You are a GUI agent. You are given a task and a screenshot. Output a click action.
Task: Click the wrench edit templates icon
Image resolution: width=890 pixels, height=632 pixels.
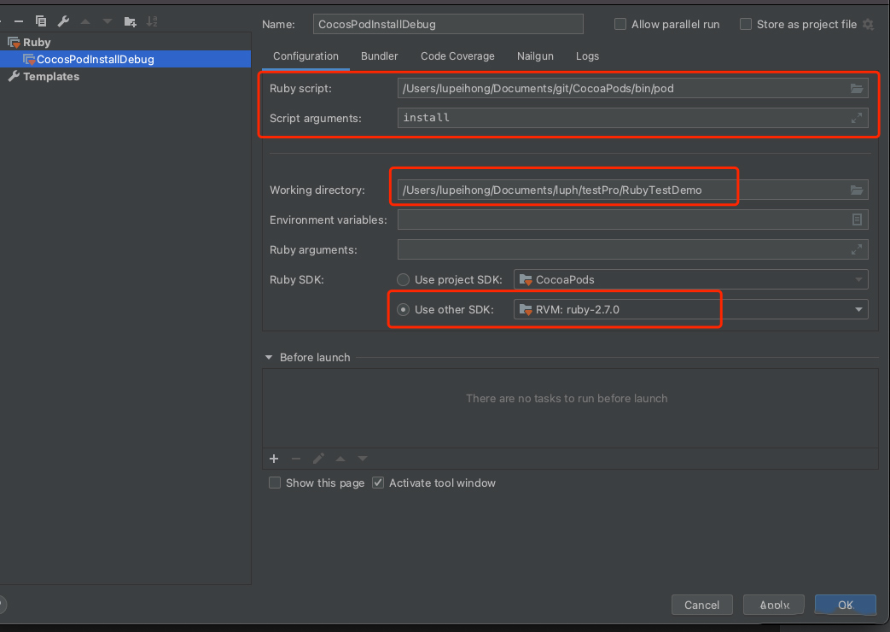(x=63, y=21)
